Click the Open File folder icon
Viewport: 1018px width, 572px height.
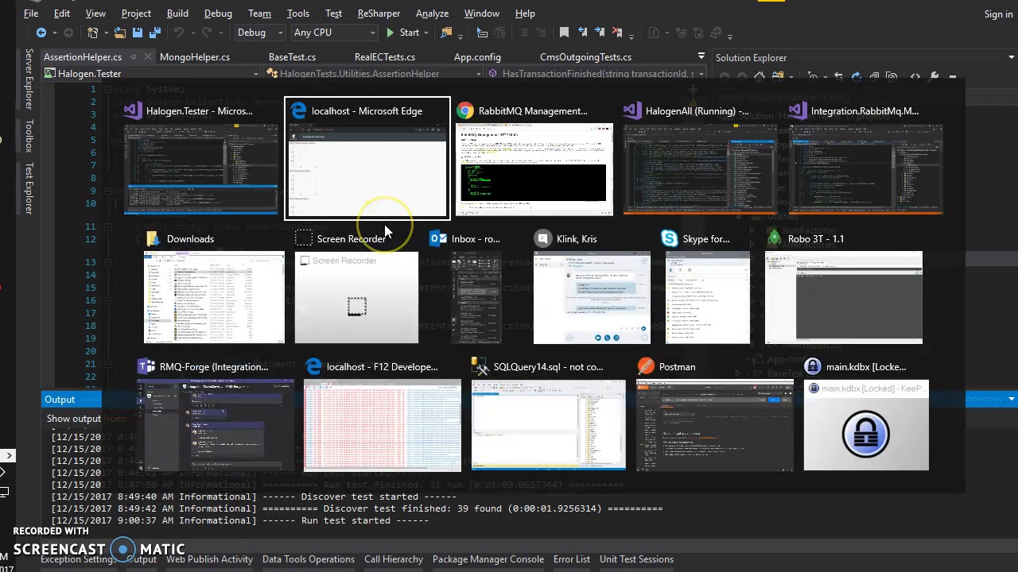pos(119,33)
